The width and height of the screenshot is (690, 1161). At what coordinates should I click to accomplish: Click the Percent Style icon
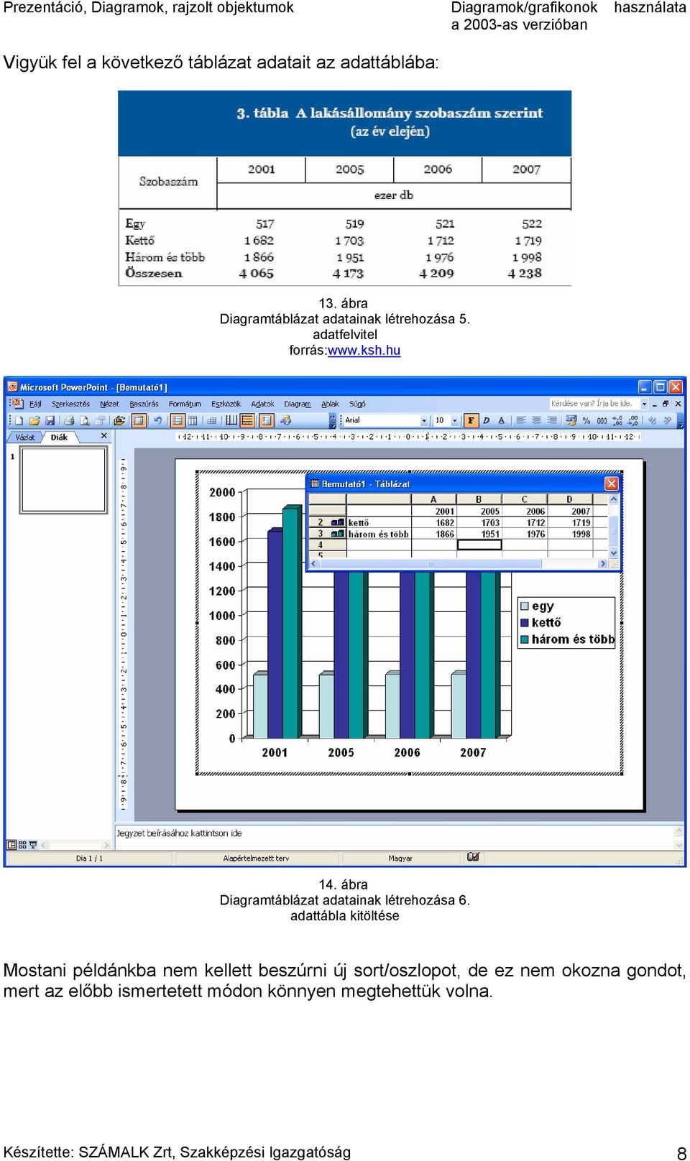click(x=586, y=421)
